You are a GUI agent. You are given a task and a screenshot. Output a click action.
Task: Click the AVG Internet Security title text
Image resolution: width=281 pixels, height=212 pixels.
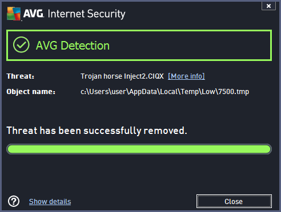coord(74,14)
